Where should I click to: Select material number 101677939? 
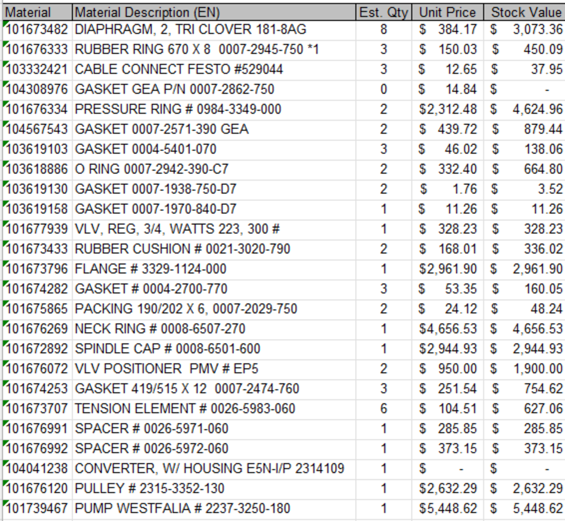[37, 230]
